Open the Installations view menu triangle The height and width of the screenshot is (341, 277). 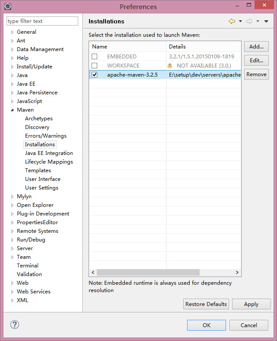click(266, 21)
